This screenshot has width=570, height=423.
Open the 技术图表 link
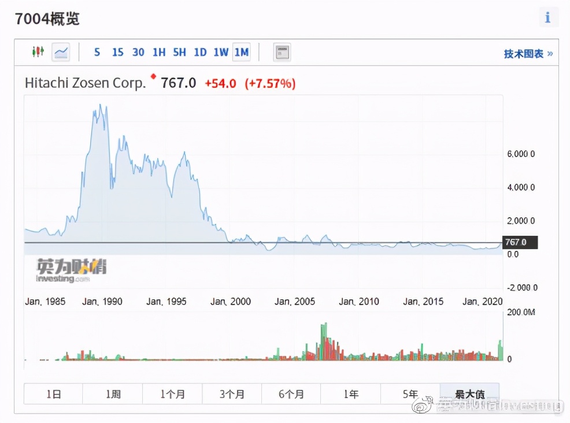coord(528,54)
